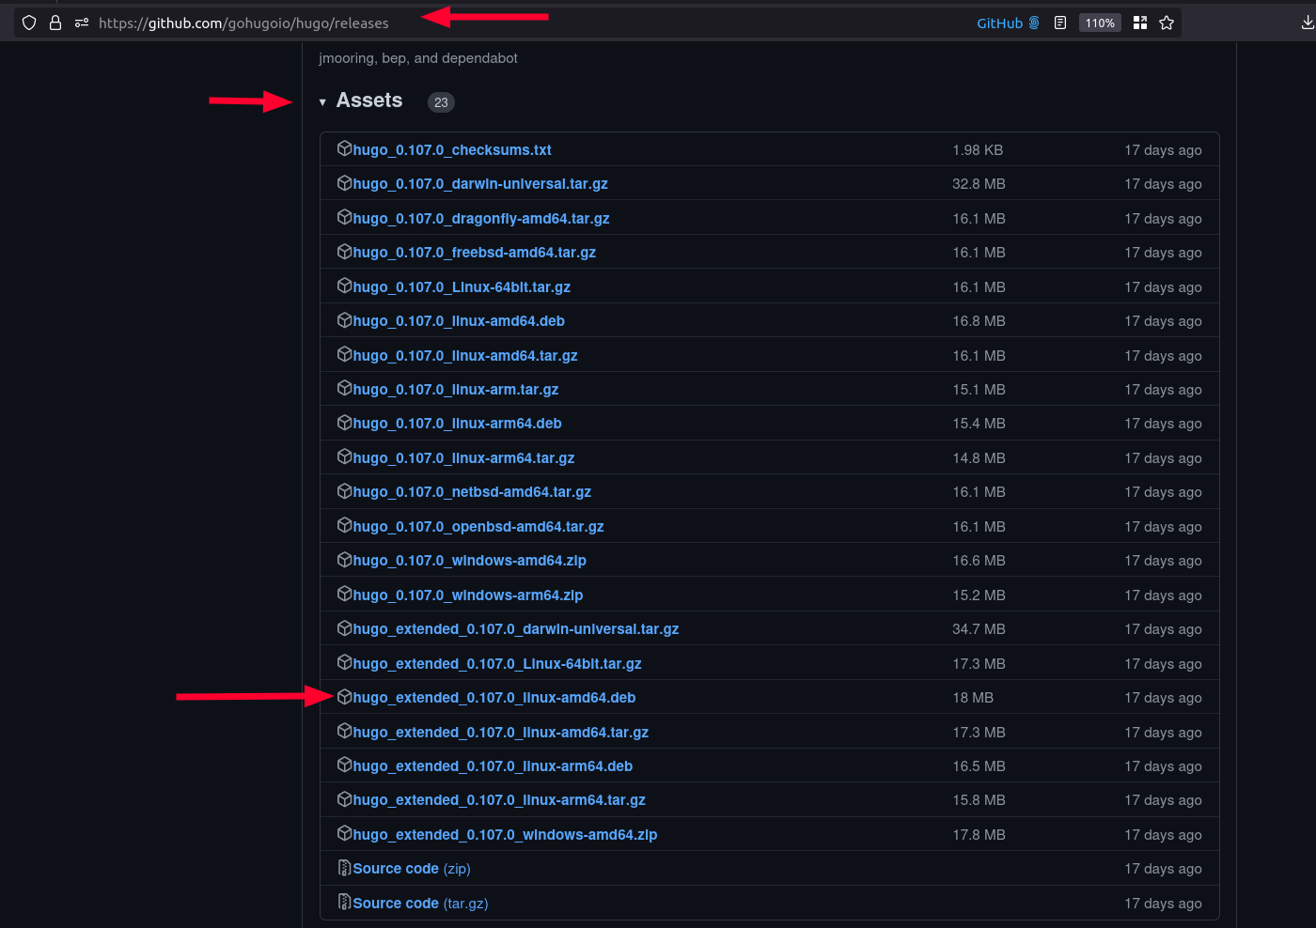The image size is (1316, 928).
Task: Download hugo_0.107.0_netbsd-amd64.tar.gz
Action: (x=472, y=492)
